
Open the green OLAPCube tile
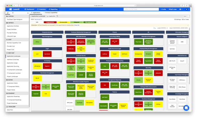115,85
